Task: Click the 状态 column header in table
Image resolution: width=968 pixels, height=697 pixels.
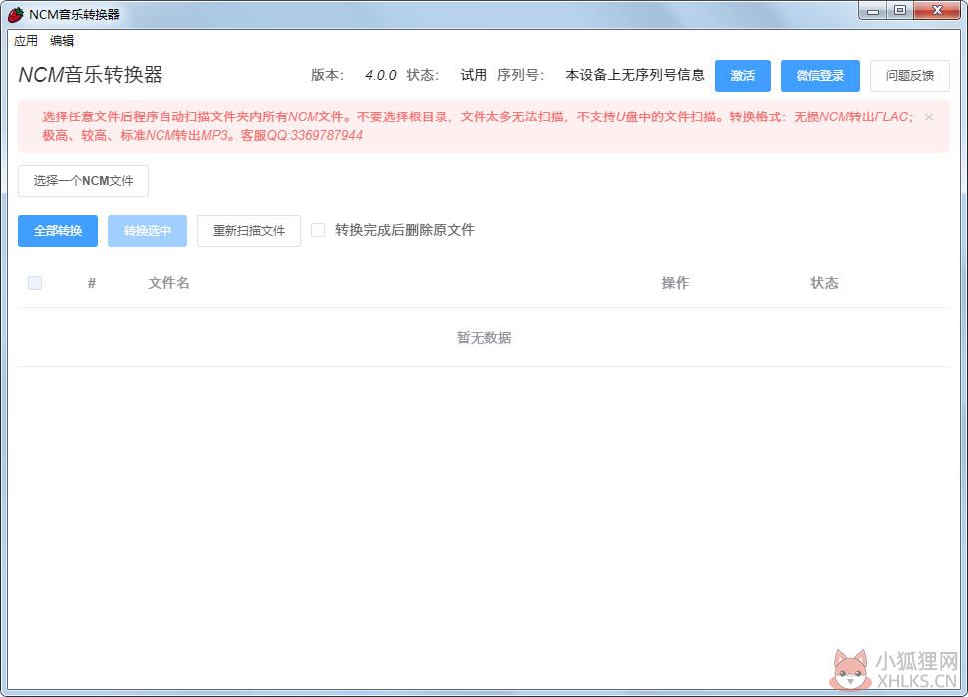Action: (x=824, y=283)
